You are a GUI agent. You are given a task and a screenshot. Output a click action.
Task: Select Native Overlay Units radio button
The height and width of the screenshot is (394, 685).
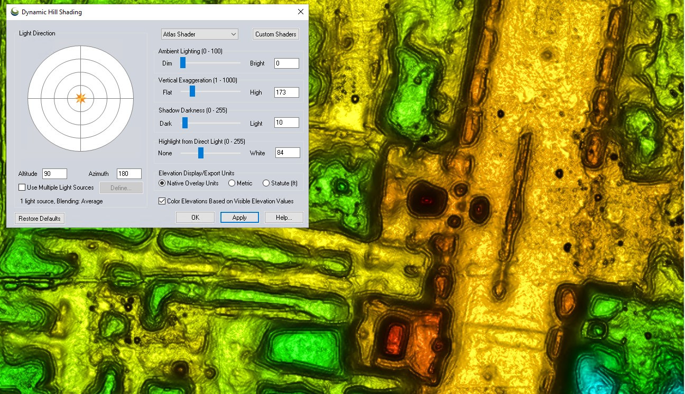coord(163,183)
